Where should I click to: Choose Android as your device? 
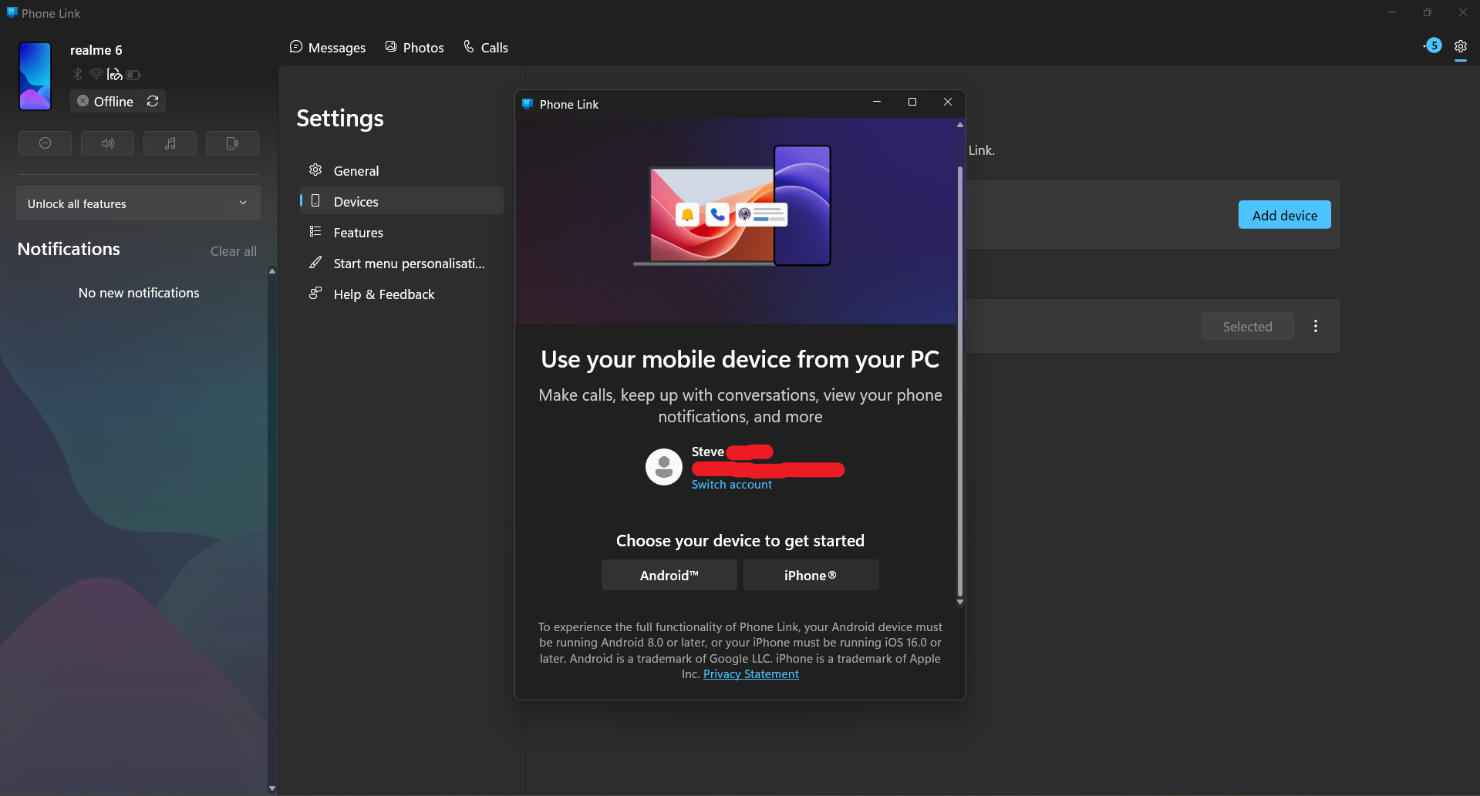[x=669, y=576]
